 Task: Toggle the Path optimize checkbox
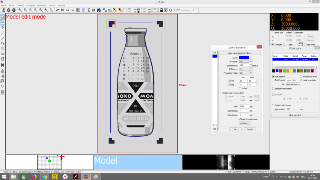(273, 76)
